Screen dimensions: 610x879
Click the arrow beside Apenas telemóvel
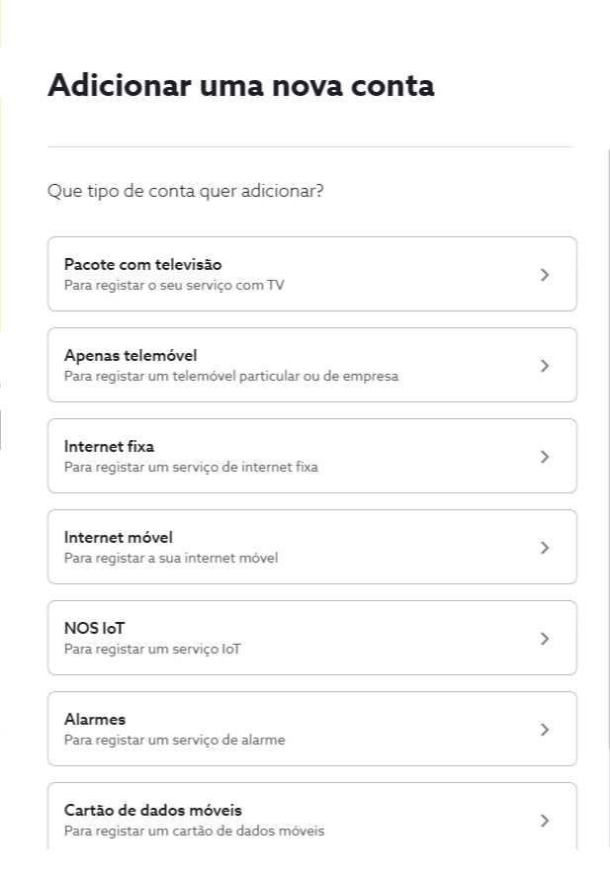coord(545,366)
